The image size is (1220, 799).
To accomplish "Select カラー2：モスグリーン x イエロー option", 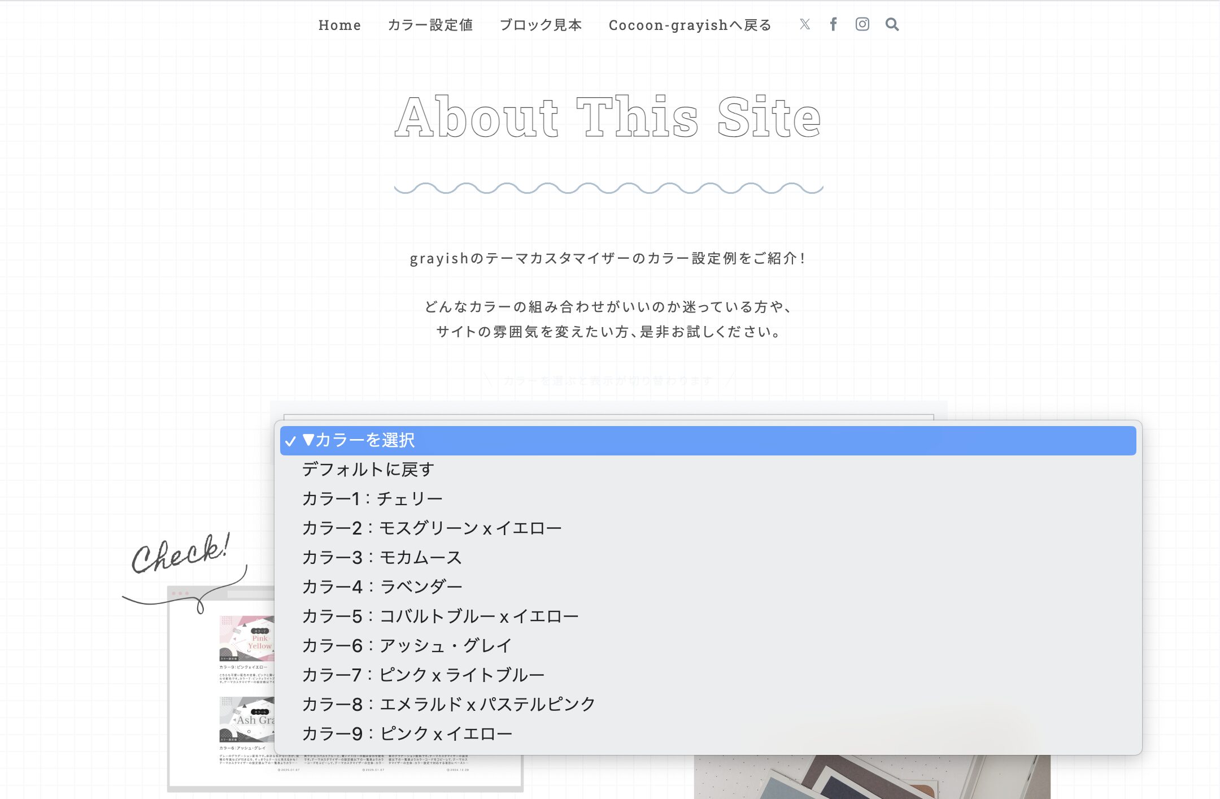I will [x=708, y=528].
